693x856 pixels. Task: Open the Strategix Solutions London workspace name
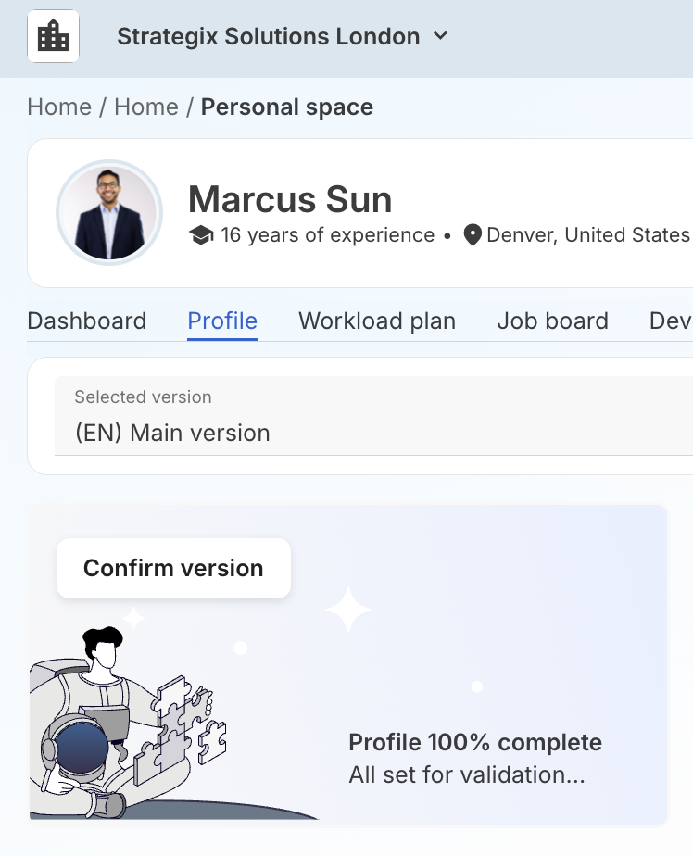tap(268, 37)
